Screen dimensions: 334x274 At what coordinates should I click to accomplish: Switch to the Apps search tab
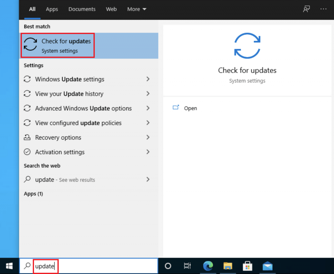coord(52,9)
